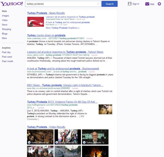This screenshot has height=157, width=164.
Task: Switch to Shopping results
Action: click(6, 29)
